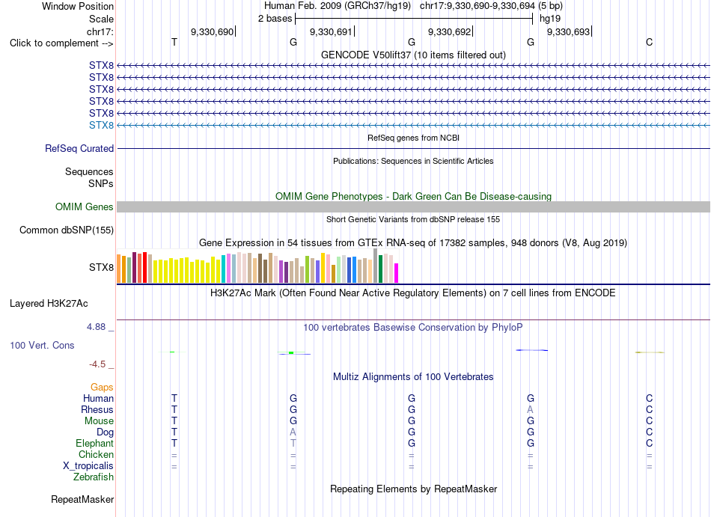Open '100 vertebrates Basewise Conservation by PhyloP' title
This screenshot has width=711, height=517.
pyautogui.click(x=413, y=327)
